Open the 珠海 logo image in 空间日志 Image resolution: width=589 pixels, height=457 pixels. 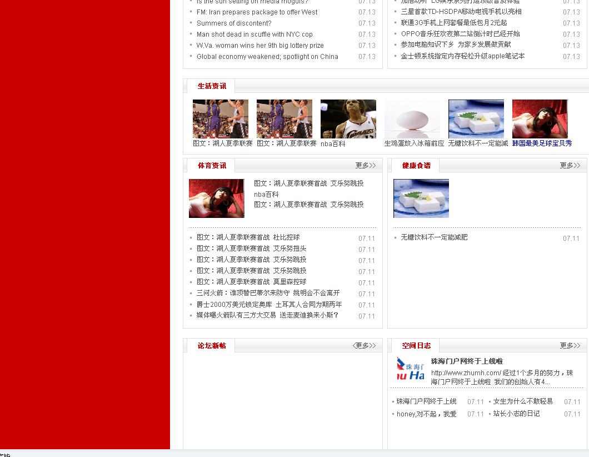(411, 370)
